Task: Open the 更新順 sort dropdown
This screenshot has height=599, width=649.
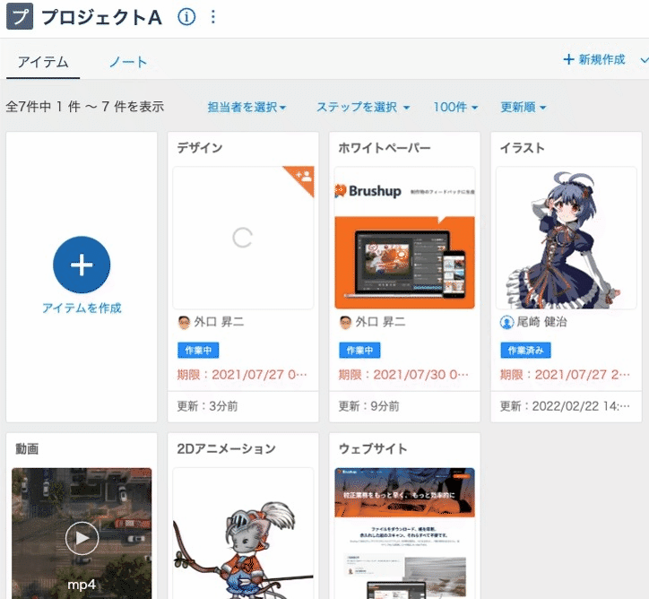Action: tap(524, 108)
